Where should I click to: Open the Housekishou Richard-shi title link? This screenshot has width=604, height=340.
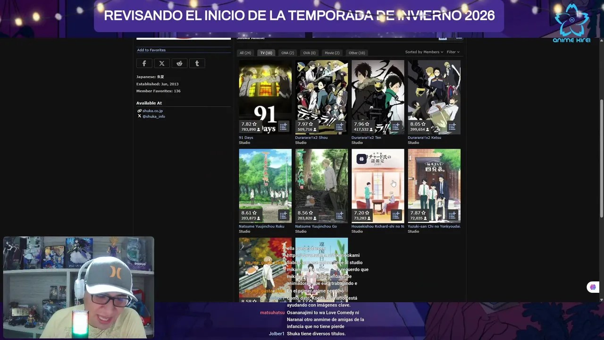(378, 226)
